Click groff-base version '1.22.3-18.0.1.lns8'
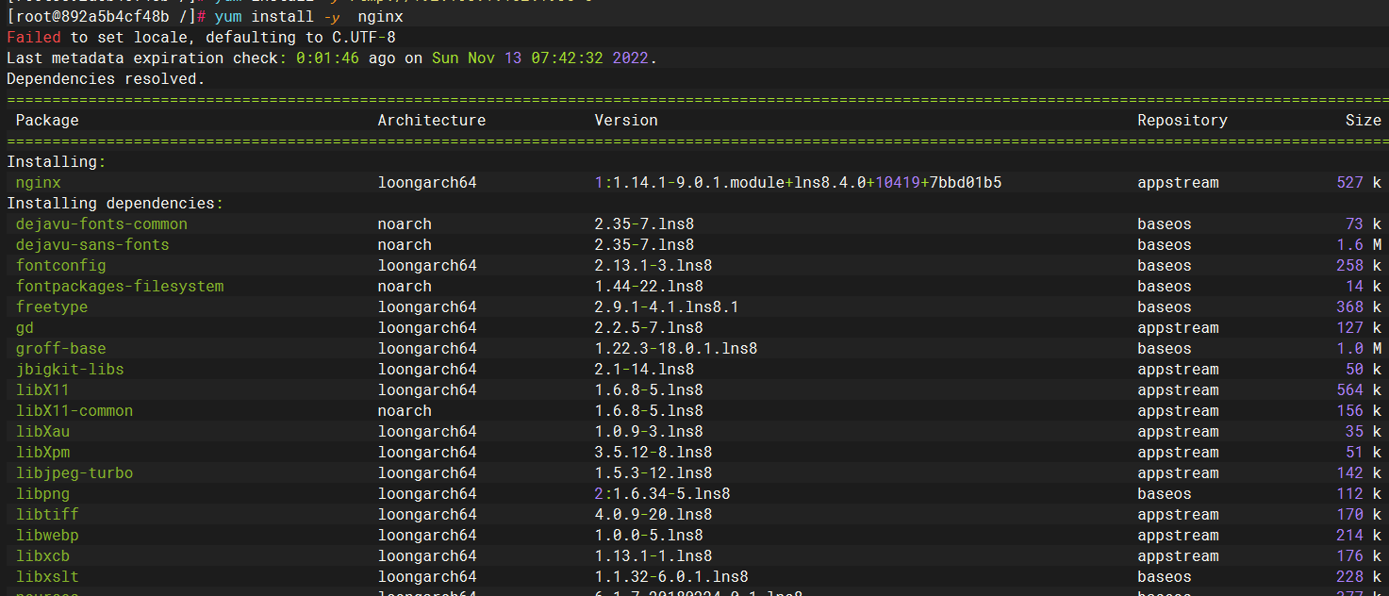 pos(676,348)
